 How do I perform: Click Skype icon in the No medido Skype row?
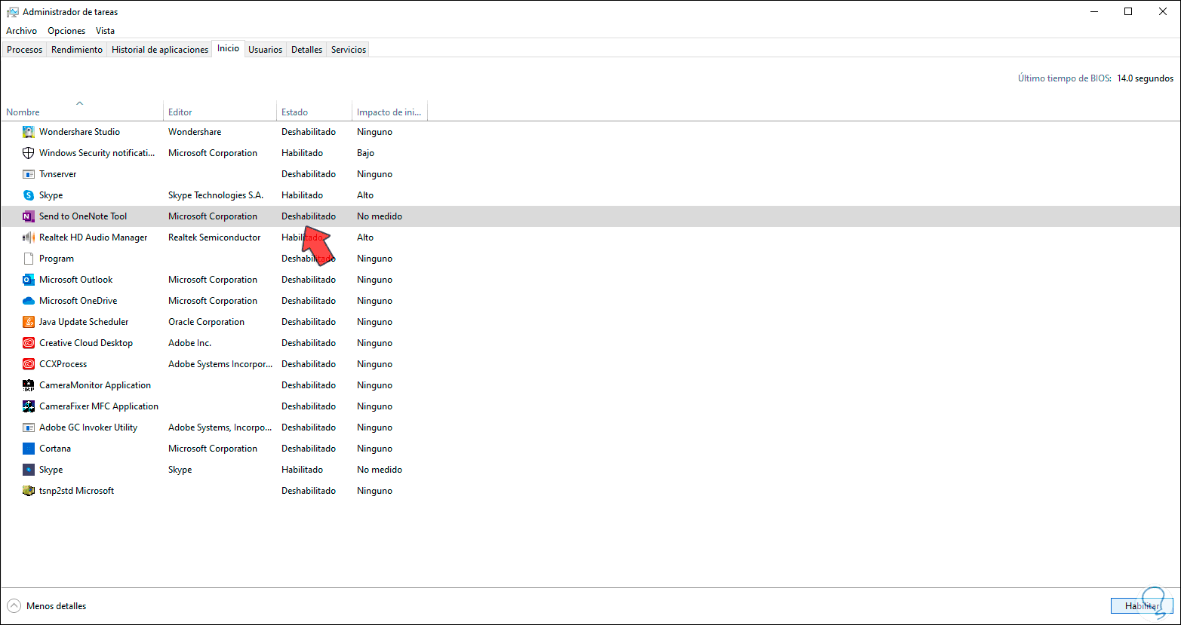pos(29,470)
